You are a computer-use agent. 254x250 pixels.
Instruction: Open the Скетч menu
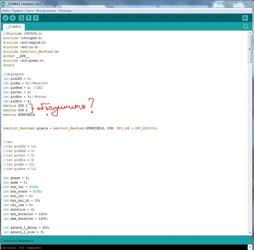click(29, 10)
